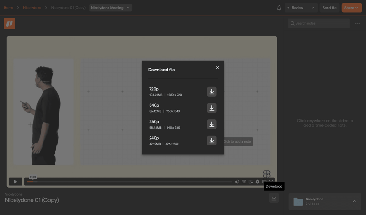Click the 58.48MB file size text
Image resolution: width=366 pixels, height=215 pixels.
(156, 128)
